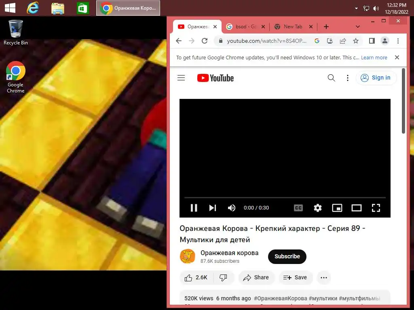Open YouTube search
This screenshot has height=310, width=414.
pyautogui.click(x=332, y=78)
